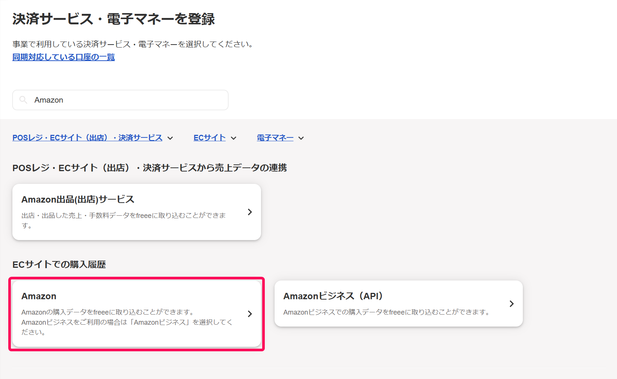The width and height of the screenshot is (617, 379).
Task: Jump to the 電子マネー section link
Action: (275, 138)
